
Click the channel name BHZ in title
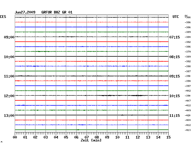[x=57, y=12]
